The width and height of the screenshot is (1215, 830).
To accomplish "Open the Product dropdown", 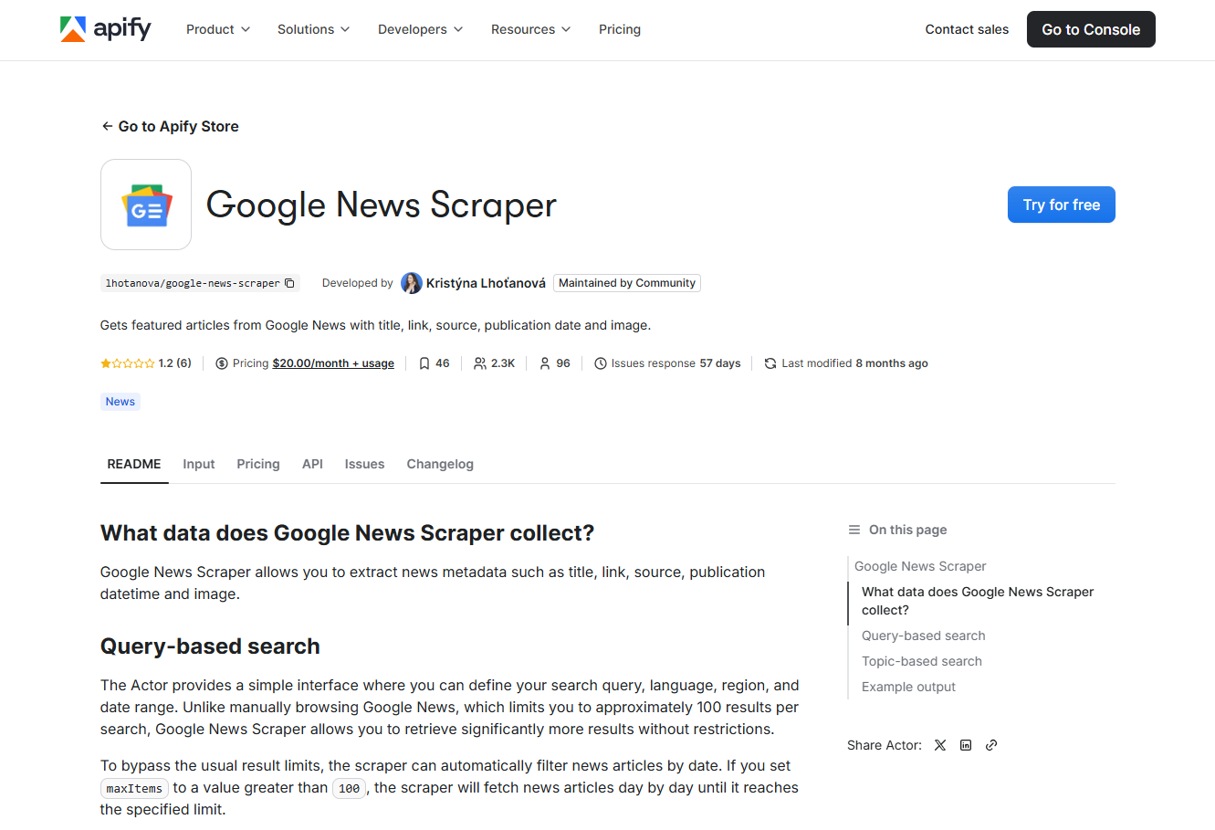I will (x=217, y=29).
